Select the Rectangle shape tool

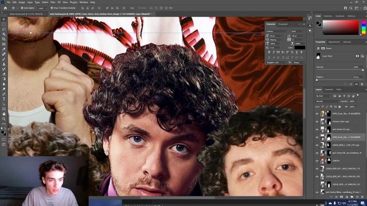[4, 109]
